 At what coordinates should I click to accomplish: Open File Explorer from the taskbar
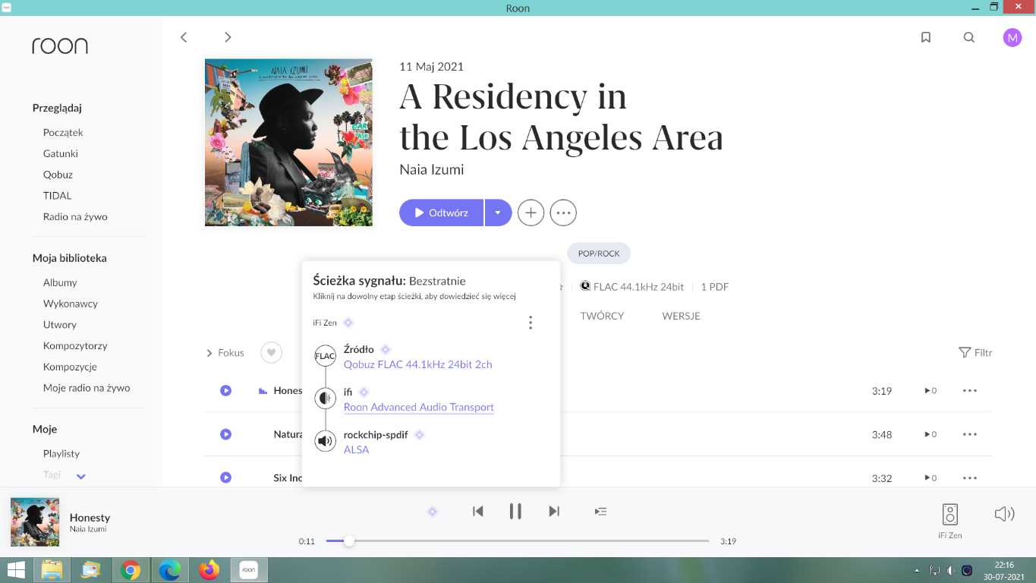tap(52, 570)
